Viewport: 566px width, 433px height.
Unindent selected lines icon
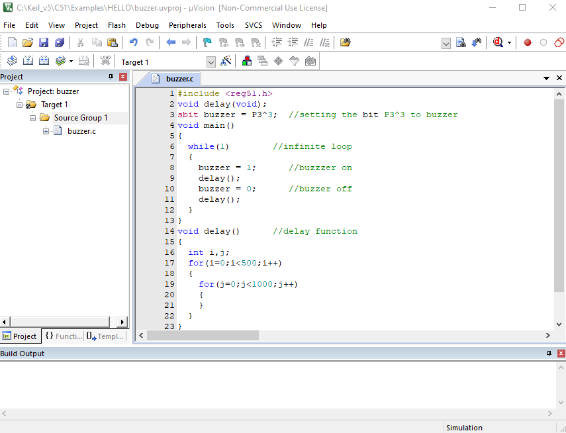[293, 42]
